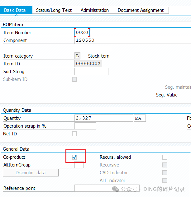191x197 pixels.
Task: Uncheck the Co-product checkbox
Action: [74, 157]
